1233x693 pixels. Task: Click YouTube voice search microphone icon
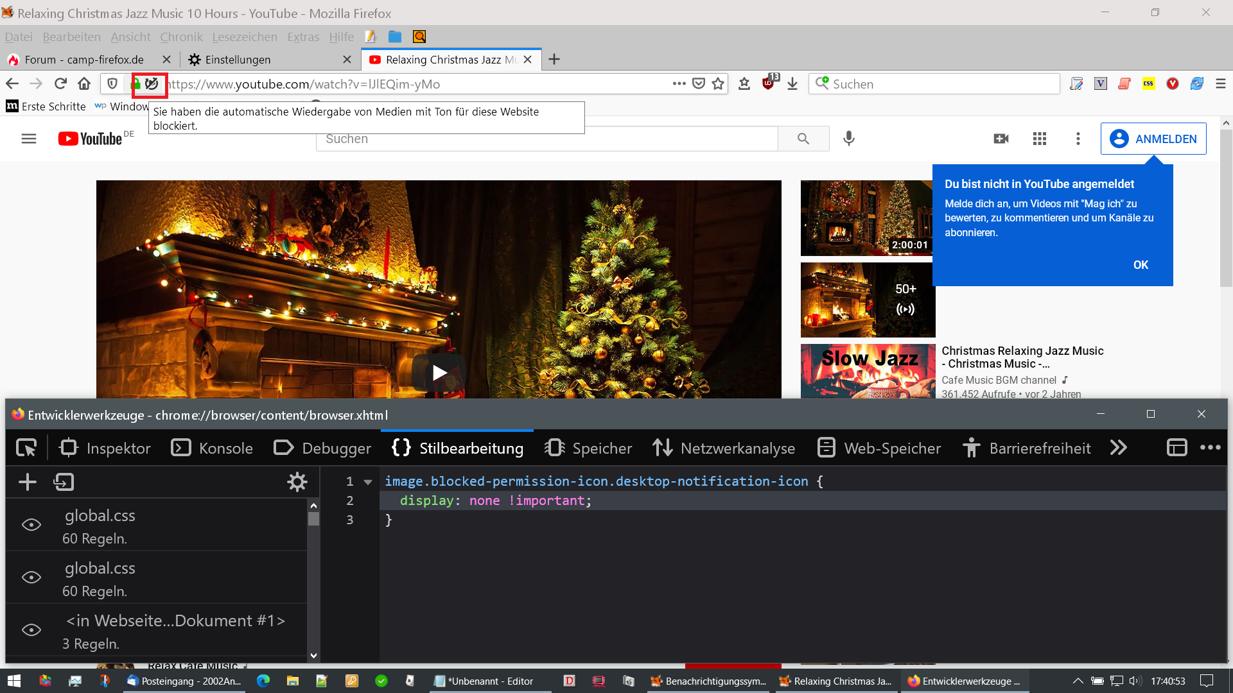[848, 139]
